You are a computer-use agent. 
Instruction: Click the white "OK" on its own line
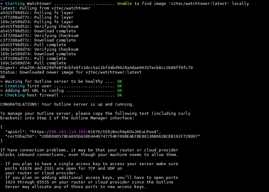[3, 77]
